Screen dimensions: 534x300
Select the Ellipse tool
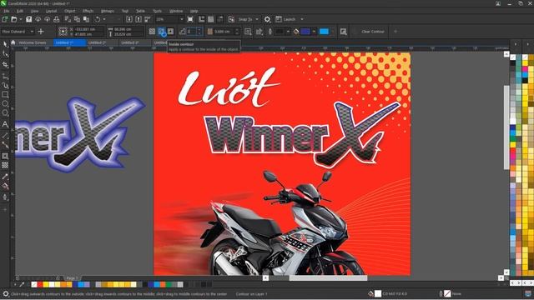tap(5, 103)
